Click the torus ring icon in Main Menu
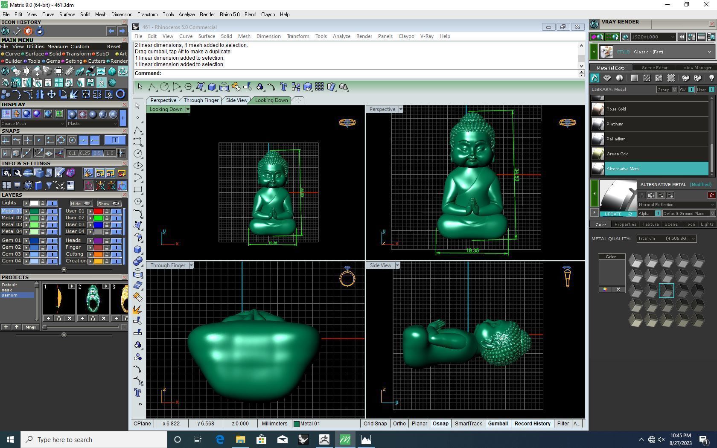Image resolution: width=717 pixels, height=448 pixels. pyautogui.click(x=120, y=94)
